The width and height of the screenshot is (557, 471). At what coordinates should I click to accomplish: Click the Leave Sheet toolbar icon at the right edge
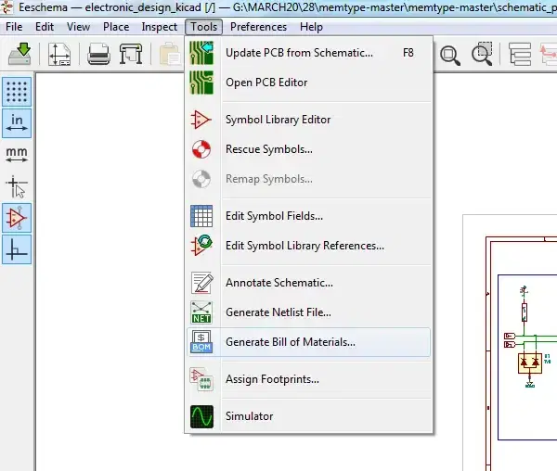point(549,54)
